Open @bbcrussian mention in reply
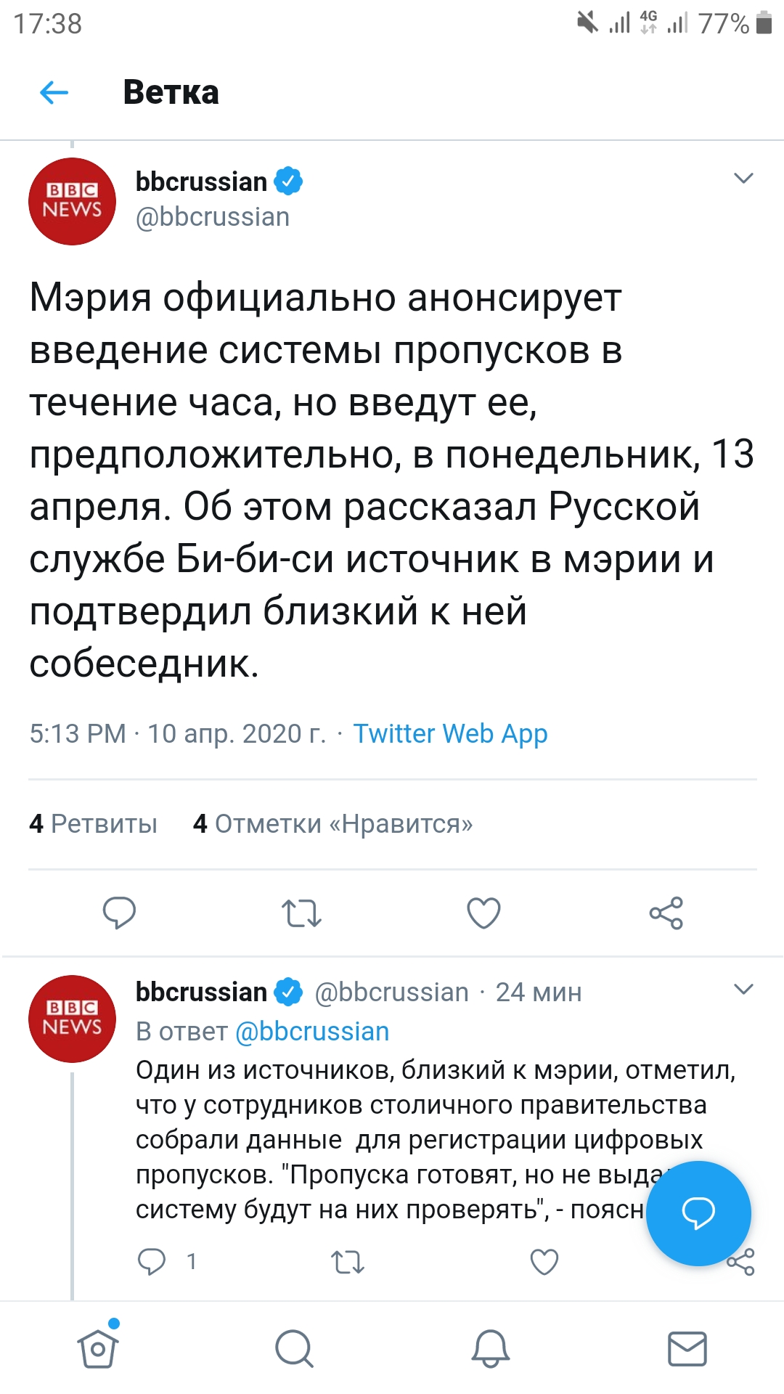The image size is (784, 1394). [x=312, y=1032]
